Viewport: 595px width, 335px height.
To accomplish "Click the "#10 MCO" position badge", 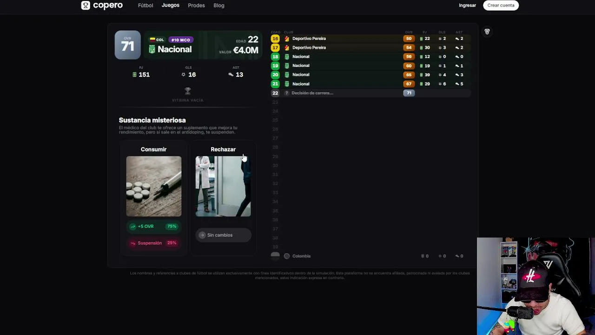I will pos(180,40).
